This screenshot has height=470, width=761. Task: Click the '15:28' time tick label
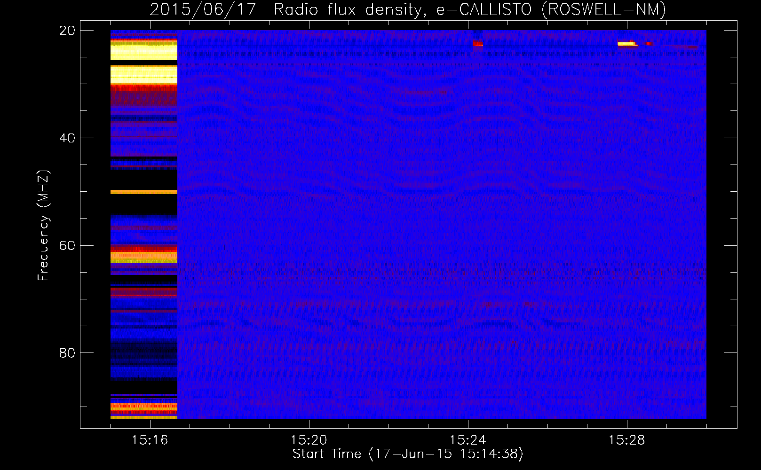(x=626, y=440)
